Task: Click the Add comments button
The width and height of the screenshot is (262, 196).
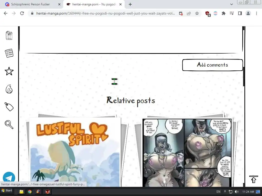Action: tap(212, 65)
